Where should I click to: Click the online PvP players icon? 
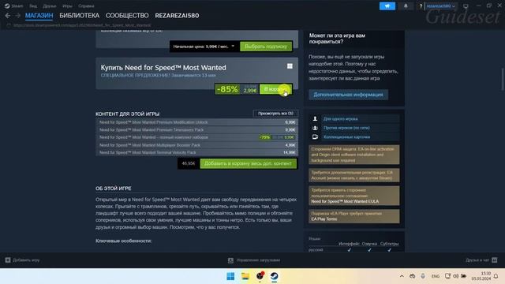tap(315, 128)
